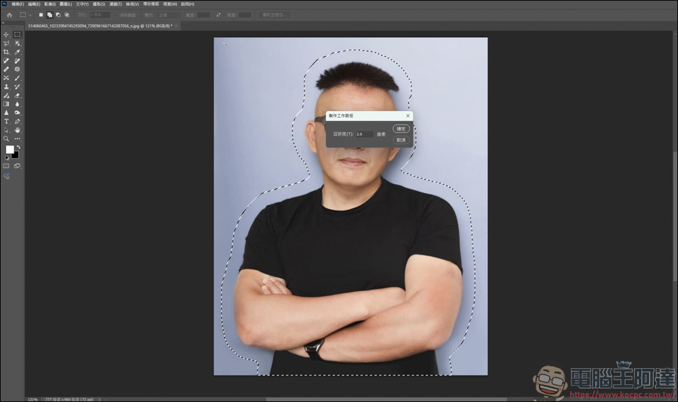678x402 pixels.
Task: Click the Select and Mask button
Action: 275,15
